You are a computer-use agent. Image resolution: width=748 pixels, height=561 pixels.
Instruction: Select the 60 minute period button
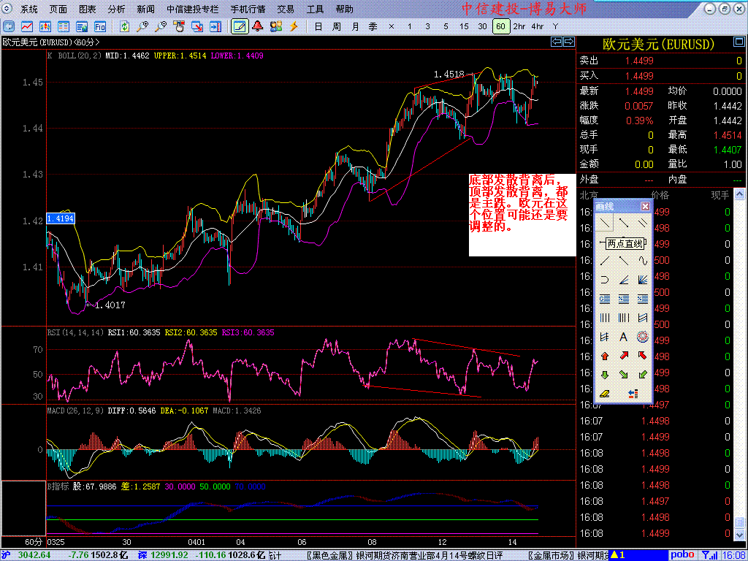[x=500, y=27]
